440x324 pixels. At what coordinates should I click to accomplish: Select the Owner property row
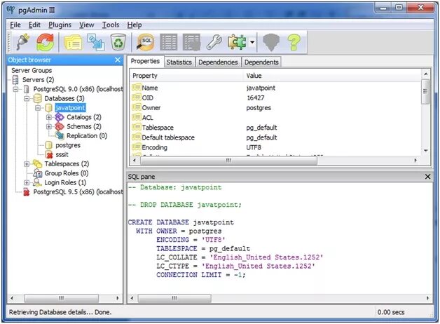(276, 108)
